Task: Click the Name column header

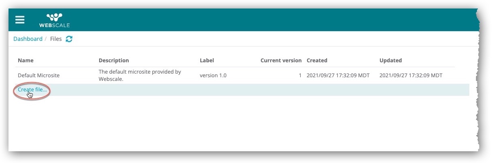Action: click(25, 60)
